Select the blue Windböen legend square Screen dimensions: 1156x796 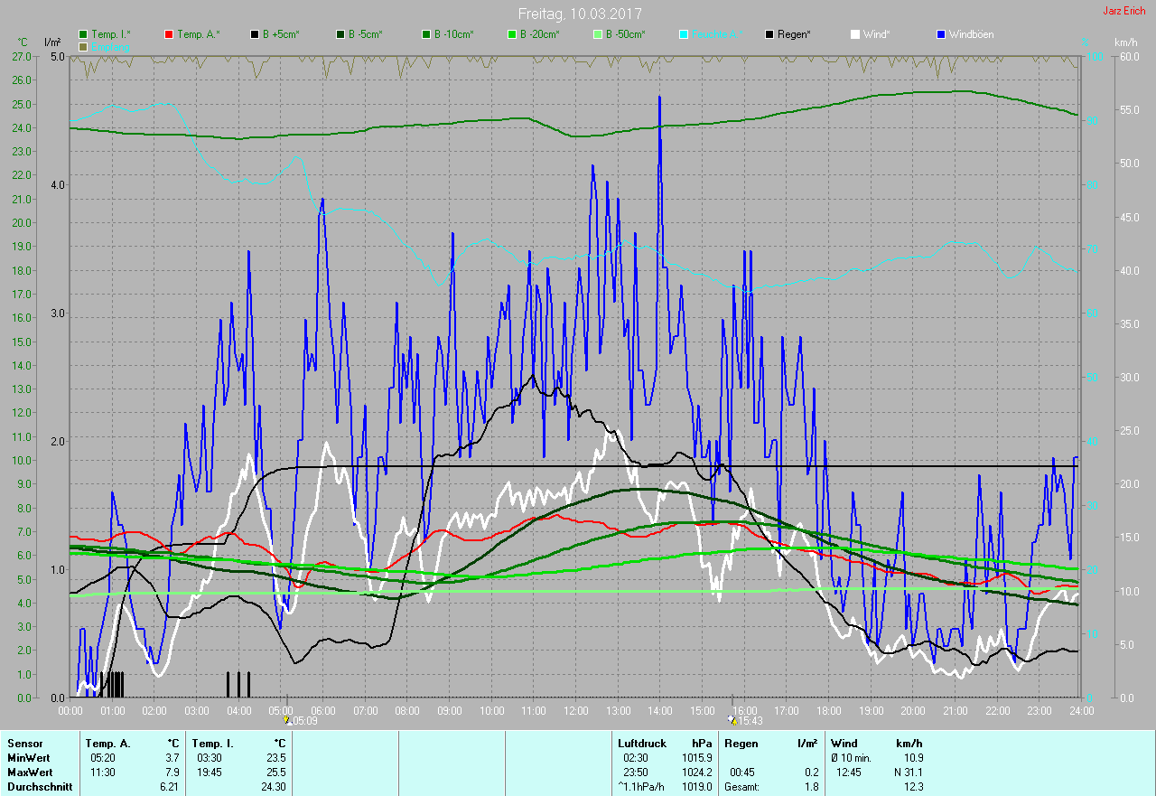tap(942, 34)
